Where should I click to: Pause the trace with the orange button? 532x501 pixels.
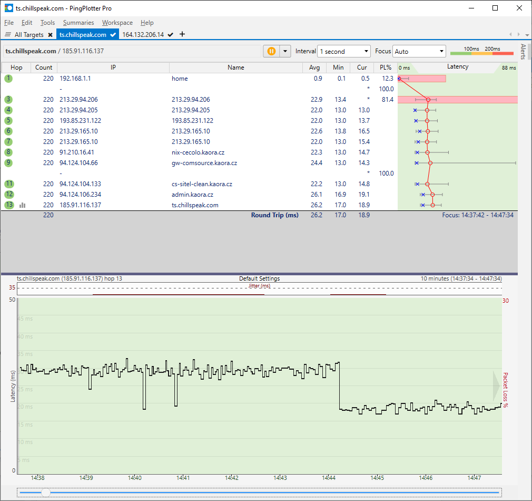pos(271,51)
